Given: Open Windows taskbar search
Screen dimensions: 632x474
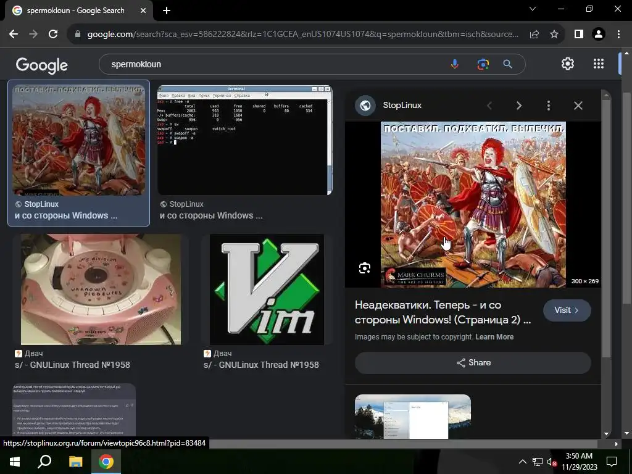Looking at the screenshot, I should (x=44, y=462).
